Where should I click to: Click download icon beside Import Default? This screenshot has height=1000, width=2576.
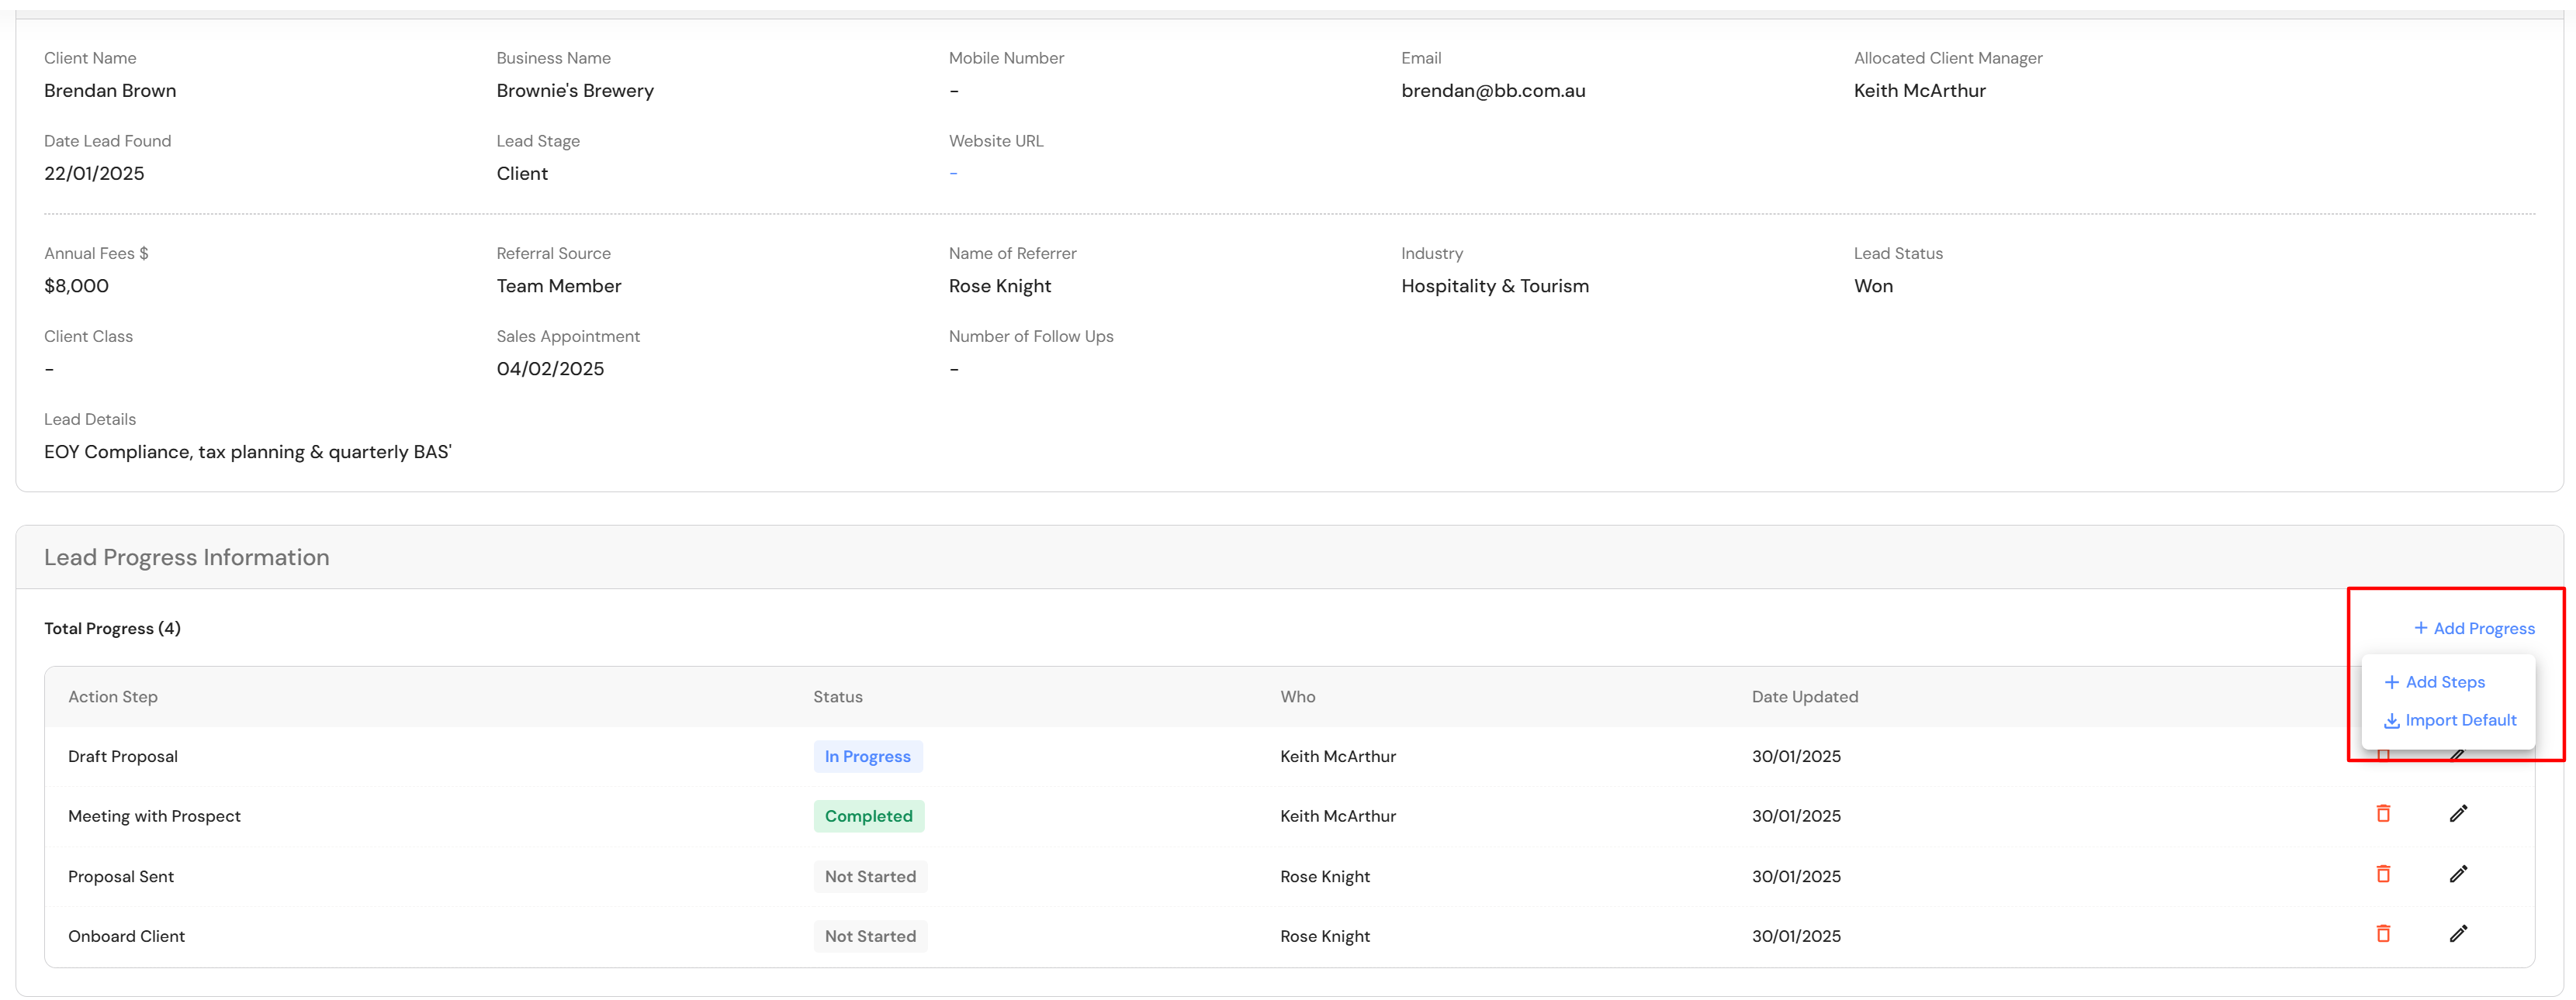(x=2391, y=721)
